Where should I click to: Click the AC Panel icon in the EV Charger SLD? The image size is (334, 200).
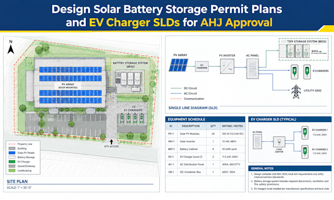257,141
